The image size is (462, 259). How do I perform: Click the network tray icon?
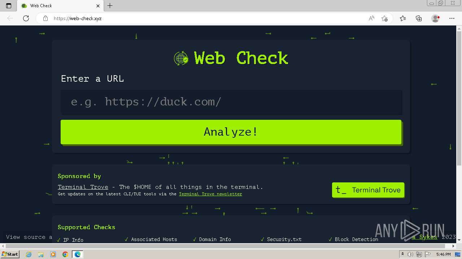tap(419, 254)
